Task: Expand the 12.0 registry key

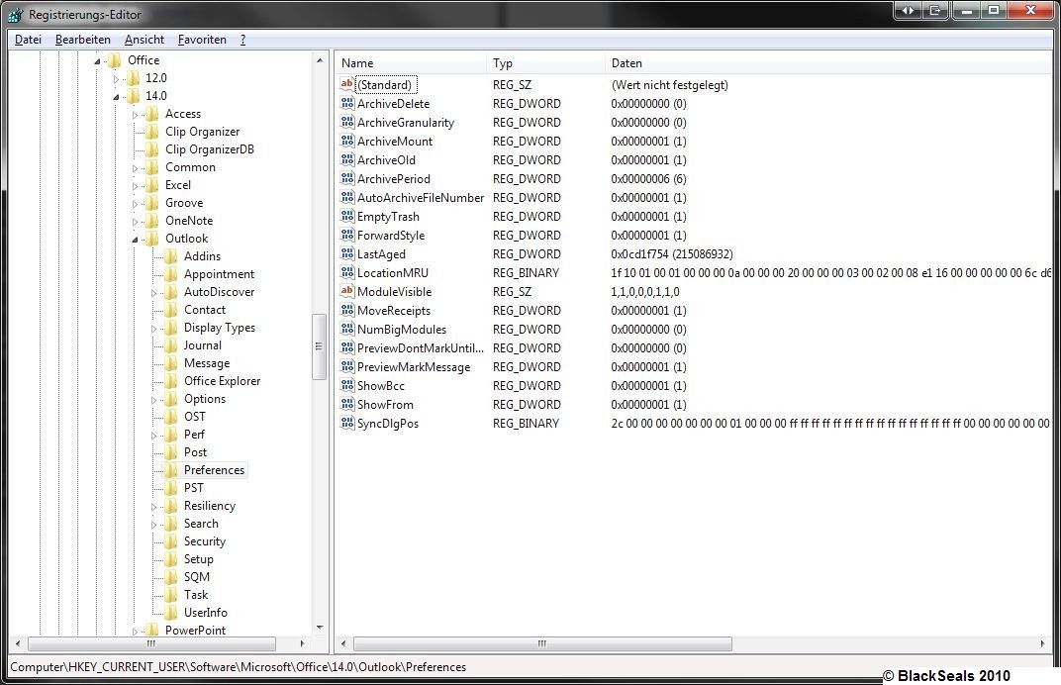Action: click(x=116, y=78)
